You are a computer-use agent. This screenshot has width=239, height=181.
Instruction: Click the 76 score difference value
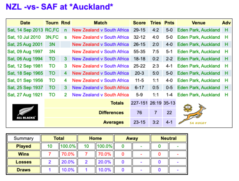tap(139, 113)
